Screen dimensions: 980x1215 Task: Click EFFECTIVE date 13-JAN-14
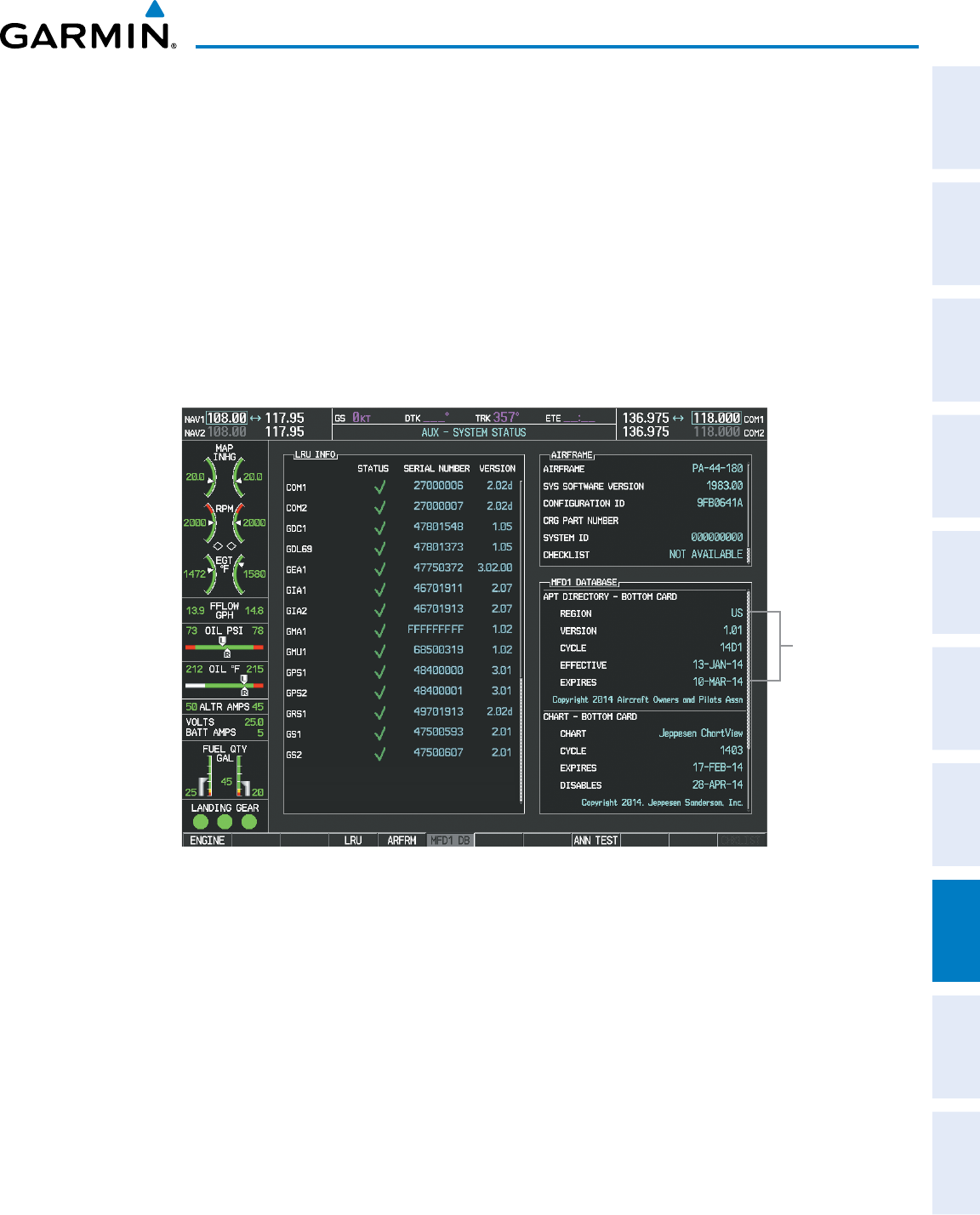coord(718,665)
